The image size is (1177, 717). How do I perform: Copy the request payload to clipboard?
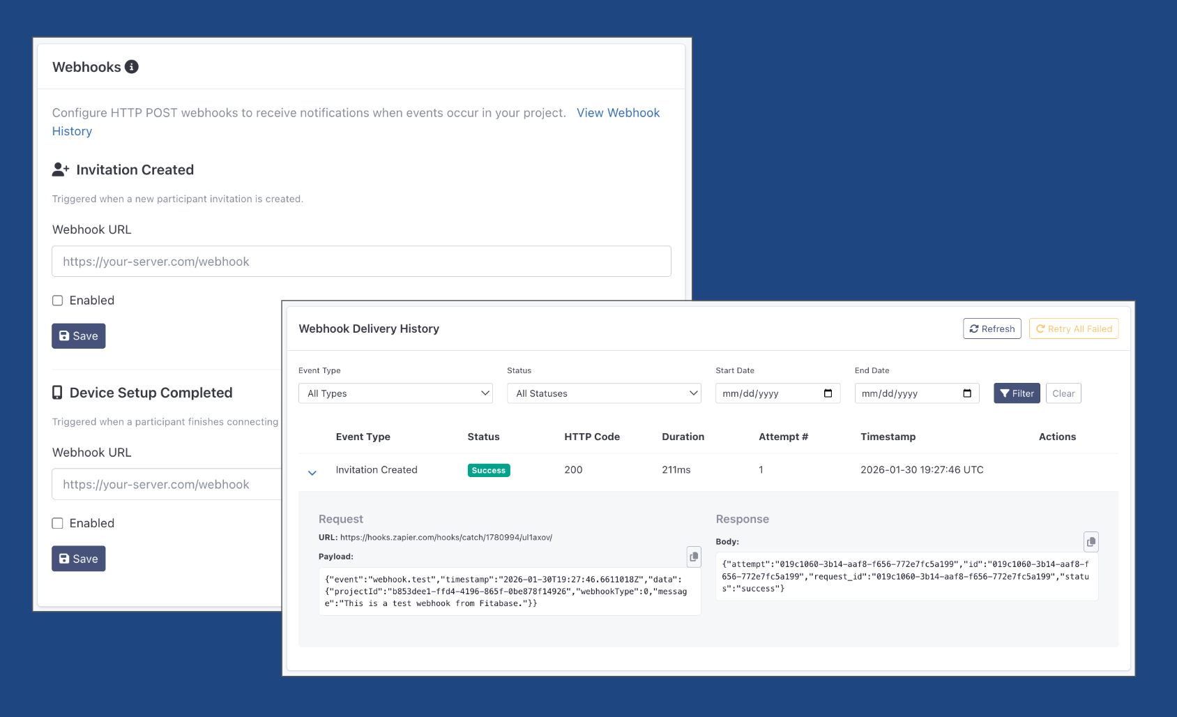click(694, 557)
